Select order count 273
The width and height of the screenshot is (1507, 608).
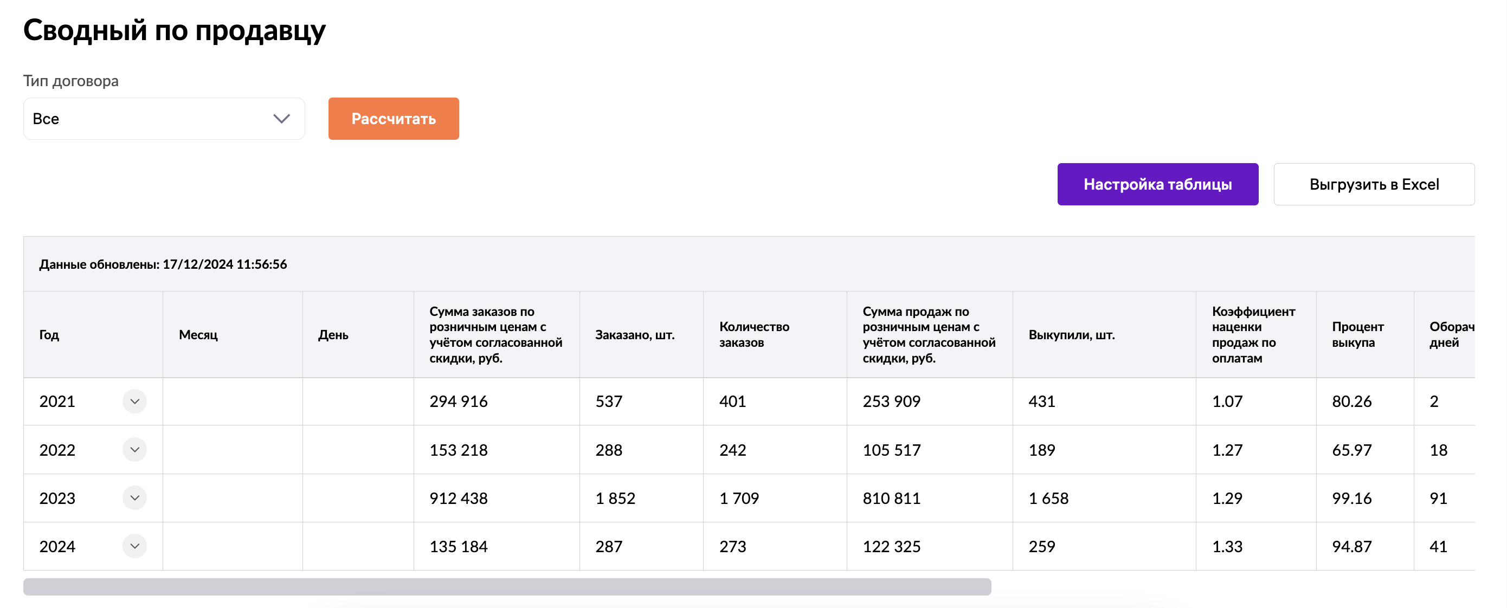pos(733,547)
